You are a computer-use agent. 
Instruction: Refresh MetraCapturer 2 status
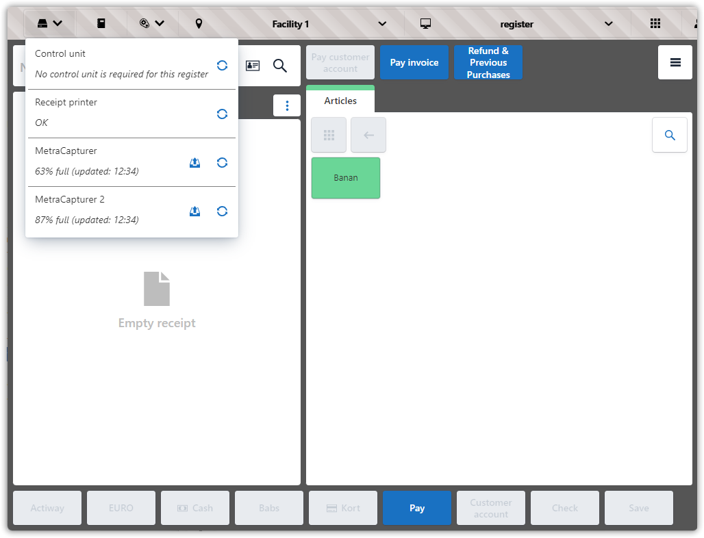click(x=222, y=211)
